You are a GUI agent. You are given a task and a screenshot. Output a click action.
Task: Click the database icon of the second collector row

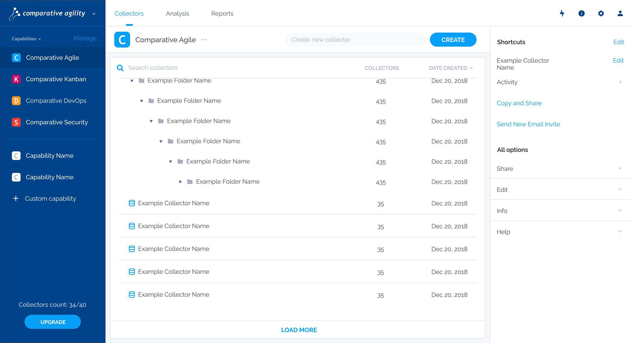[x=132, y=226]
